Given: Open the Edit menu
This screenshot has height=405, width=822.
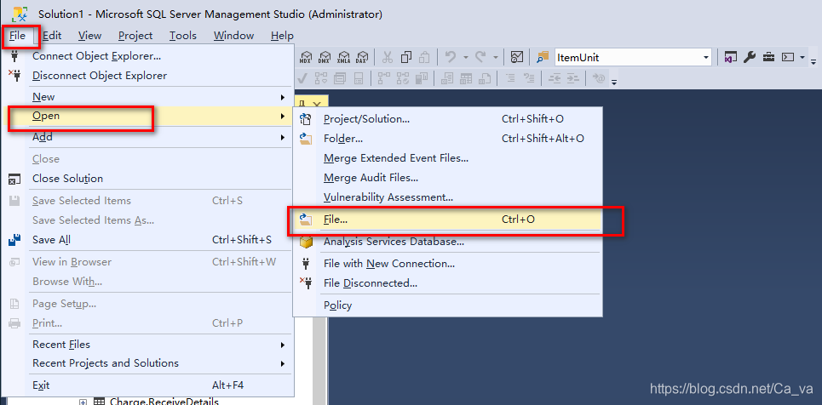Looking at the screenshot, I should pos(52,36).
